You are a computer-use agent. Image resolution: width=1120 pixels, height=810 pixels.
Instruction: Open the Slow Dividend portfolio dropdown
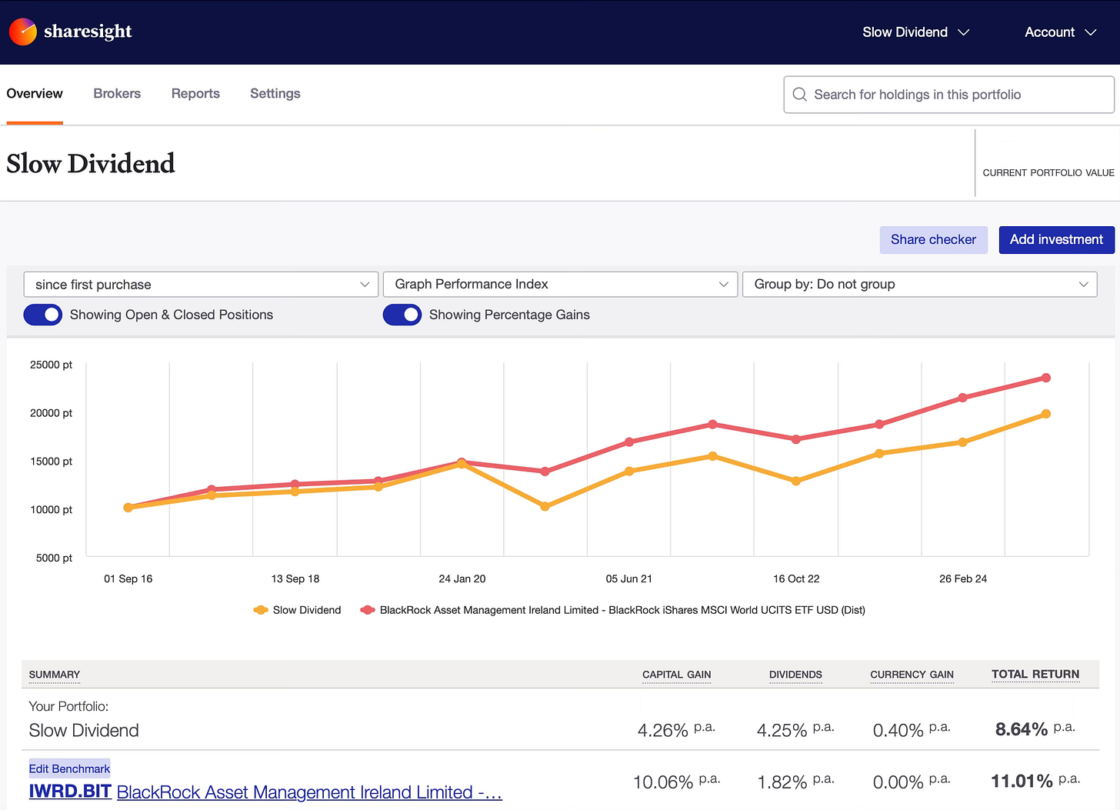click(x=915, y=32)
